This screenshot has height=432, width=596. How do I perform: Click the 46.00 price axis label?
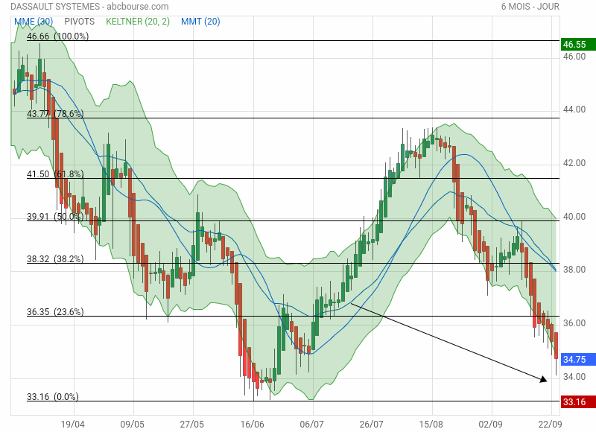574,57
